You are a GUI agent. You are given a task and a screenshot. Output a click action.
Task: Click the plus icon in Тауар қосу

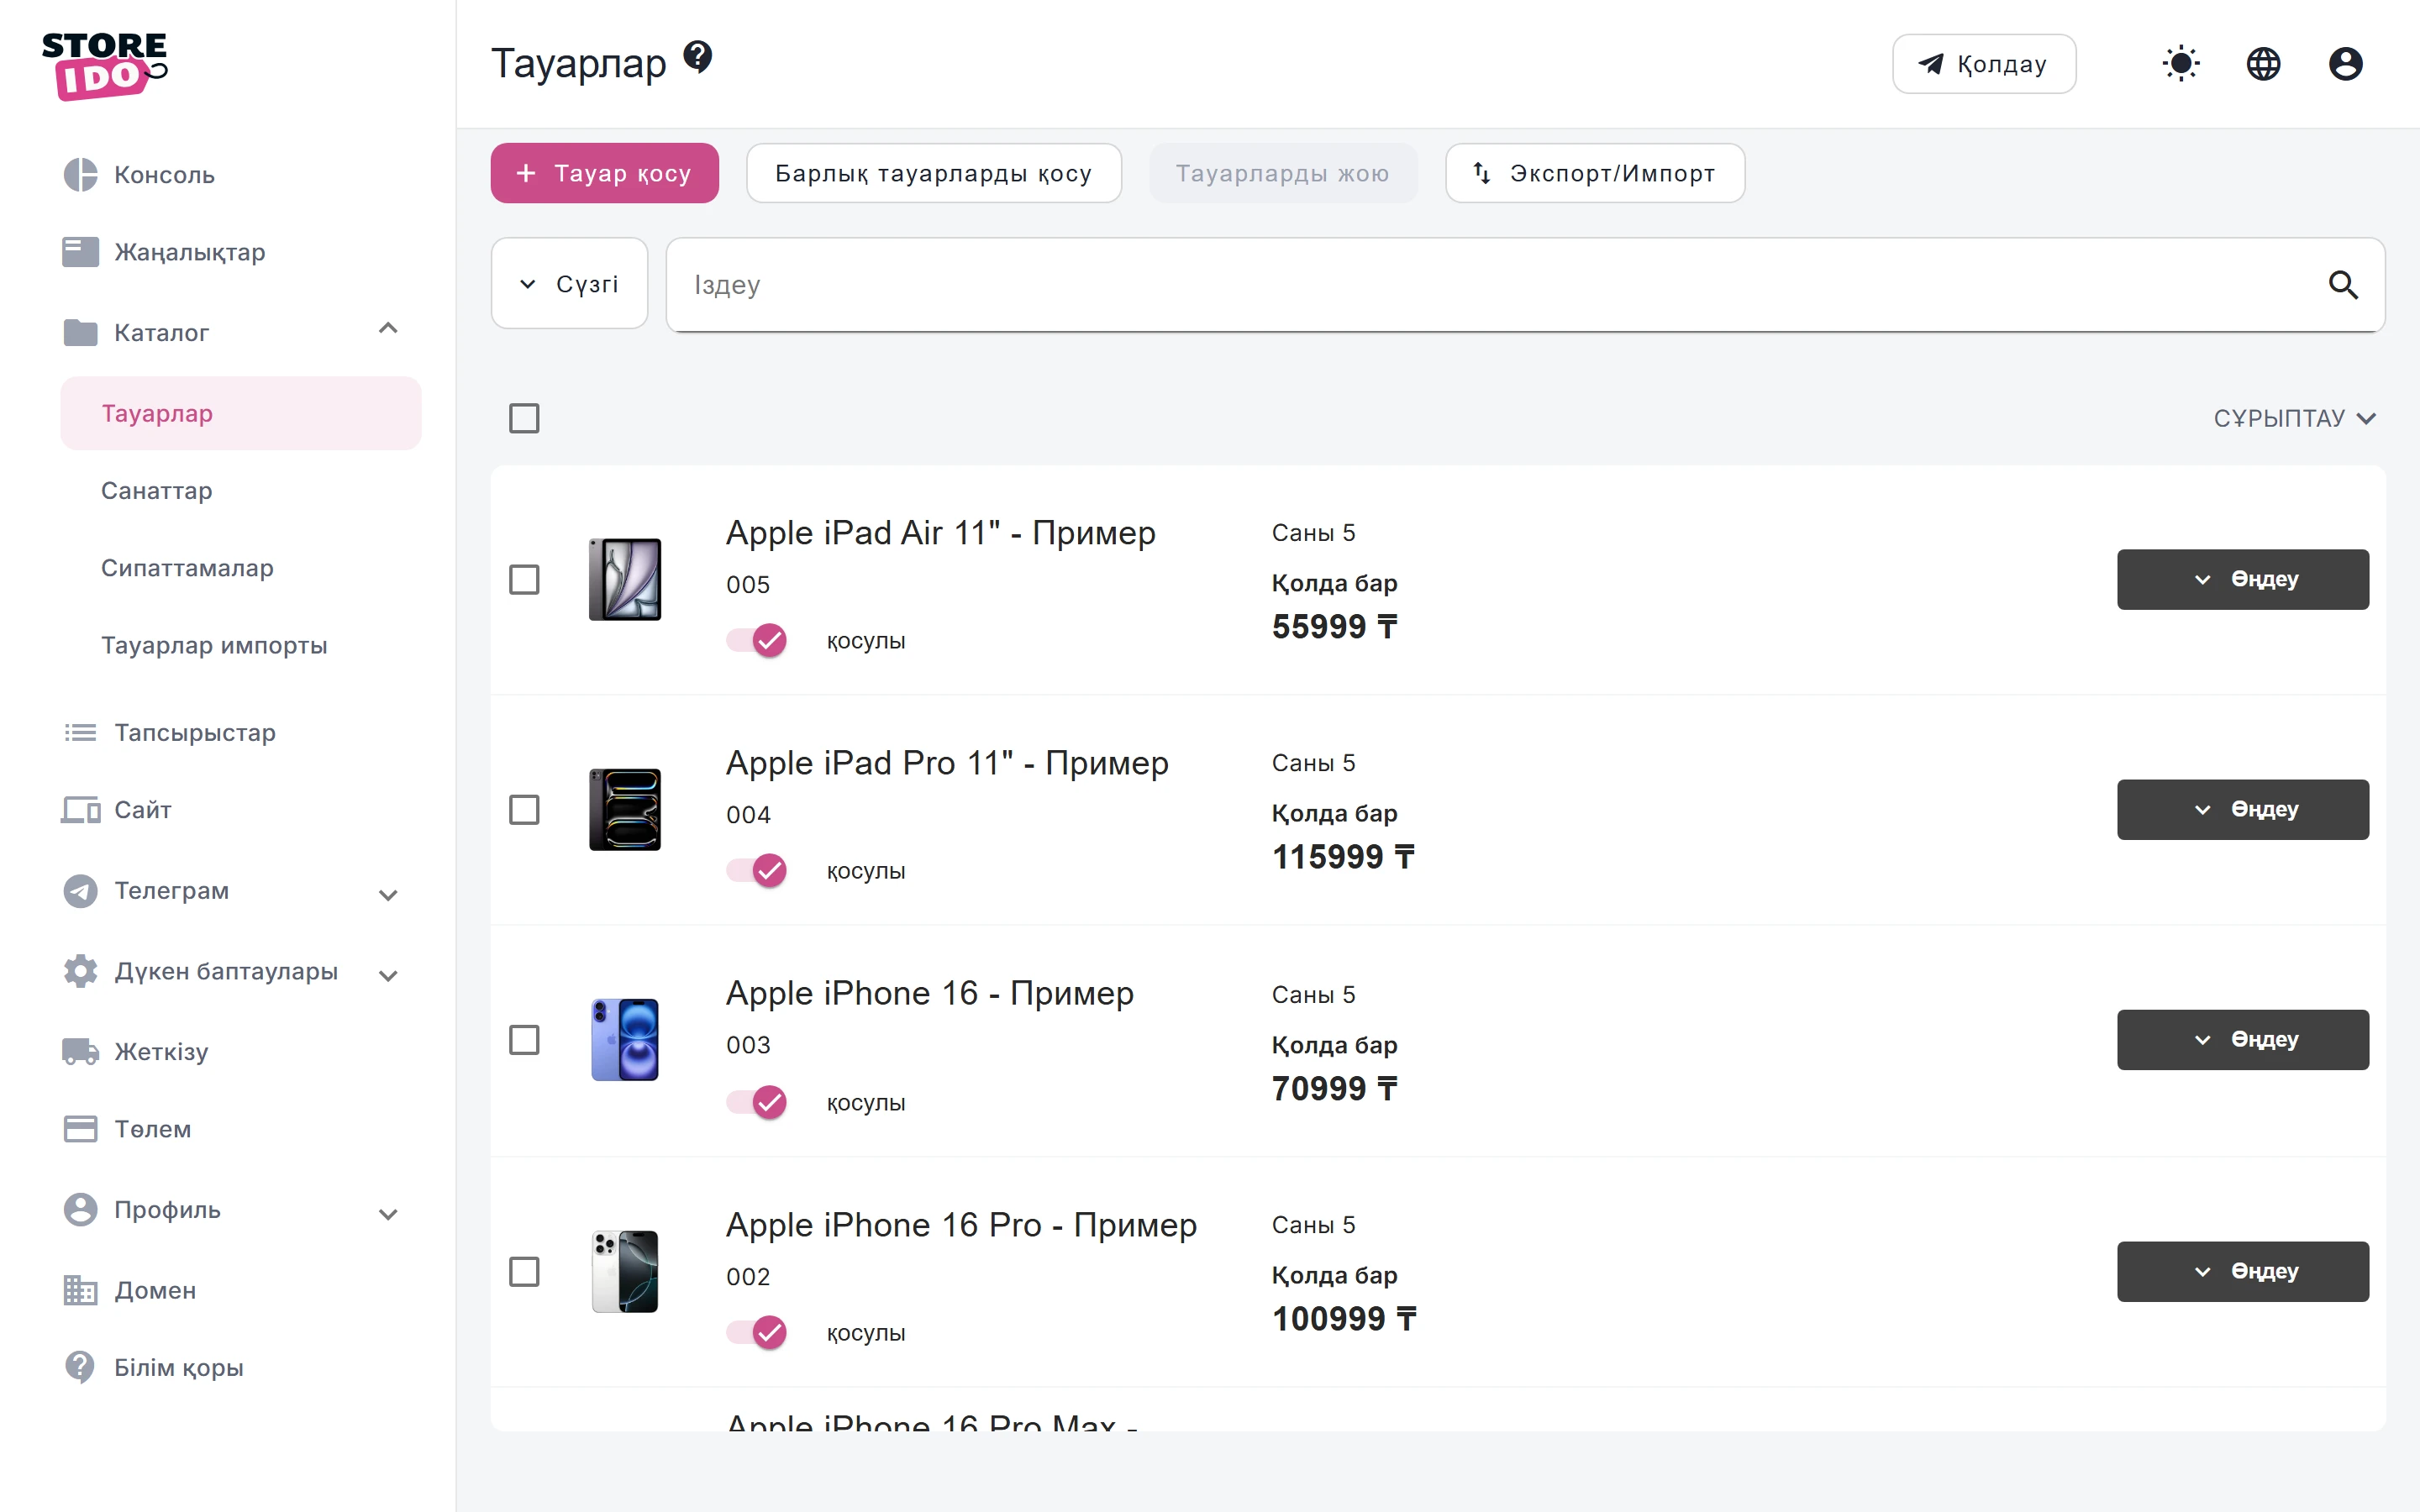(526, 173)
